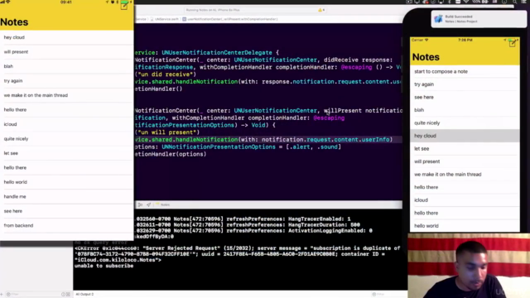Open 'let see' note on left mirrored device

66,153
